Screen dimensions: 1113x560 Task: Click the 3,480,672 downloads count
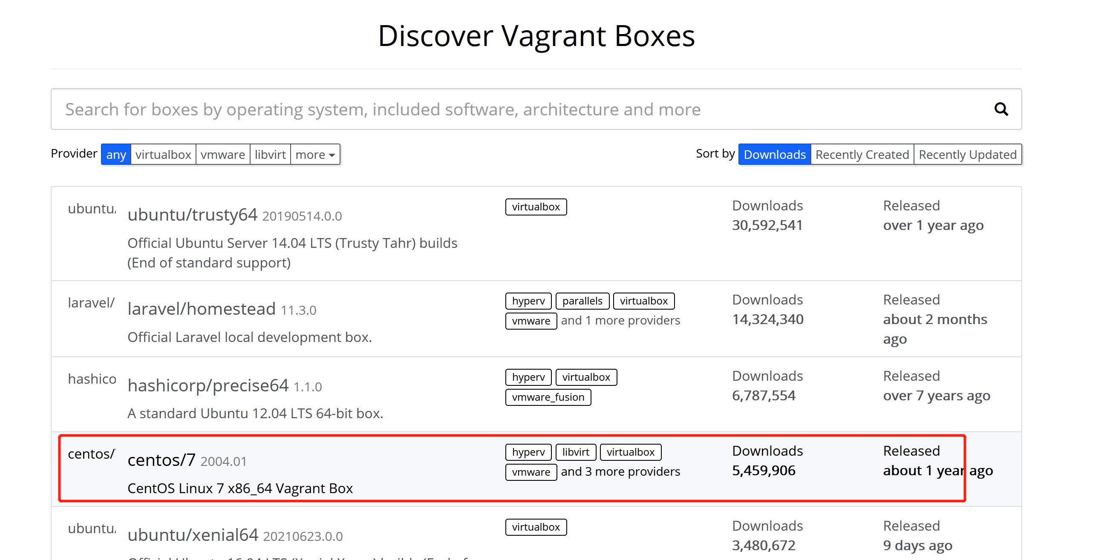coord(764,546)
